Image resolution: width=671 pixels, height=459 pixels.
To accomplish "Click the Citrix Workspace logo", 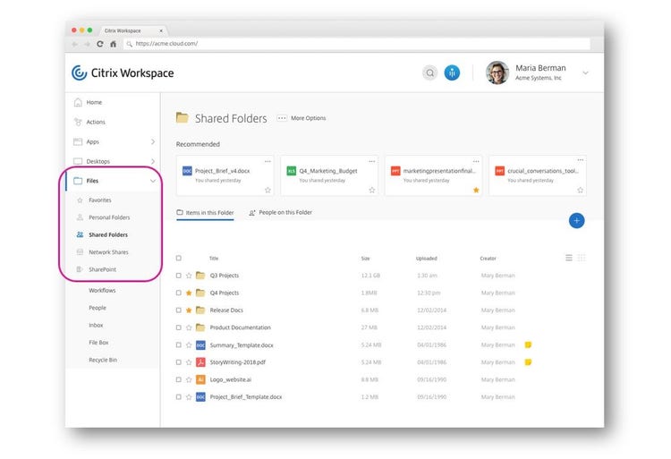I will coord(123,73).
